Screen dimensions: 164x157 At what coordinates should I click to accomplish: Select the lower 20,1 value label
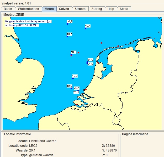(x=76, y=92)
